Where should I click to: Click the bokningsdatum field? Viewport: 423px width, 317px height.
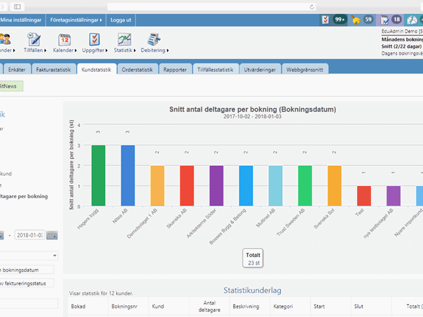tap(26, 270)
